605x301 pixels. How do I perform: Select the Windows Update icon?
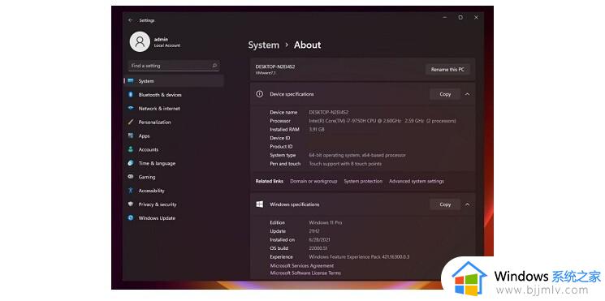[x=131, y=217]
